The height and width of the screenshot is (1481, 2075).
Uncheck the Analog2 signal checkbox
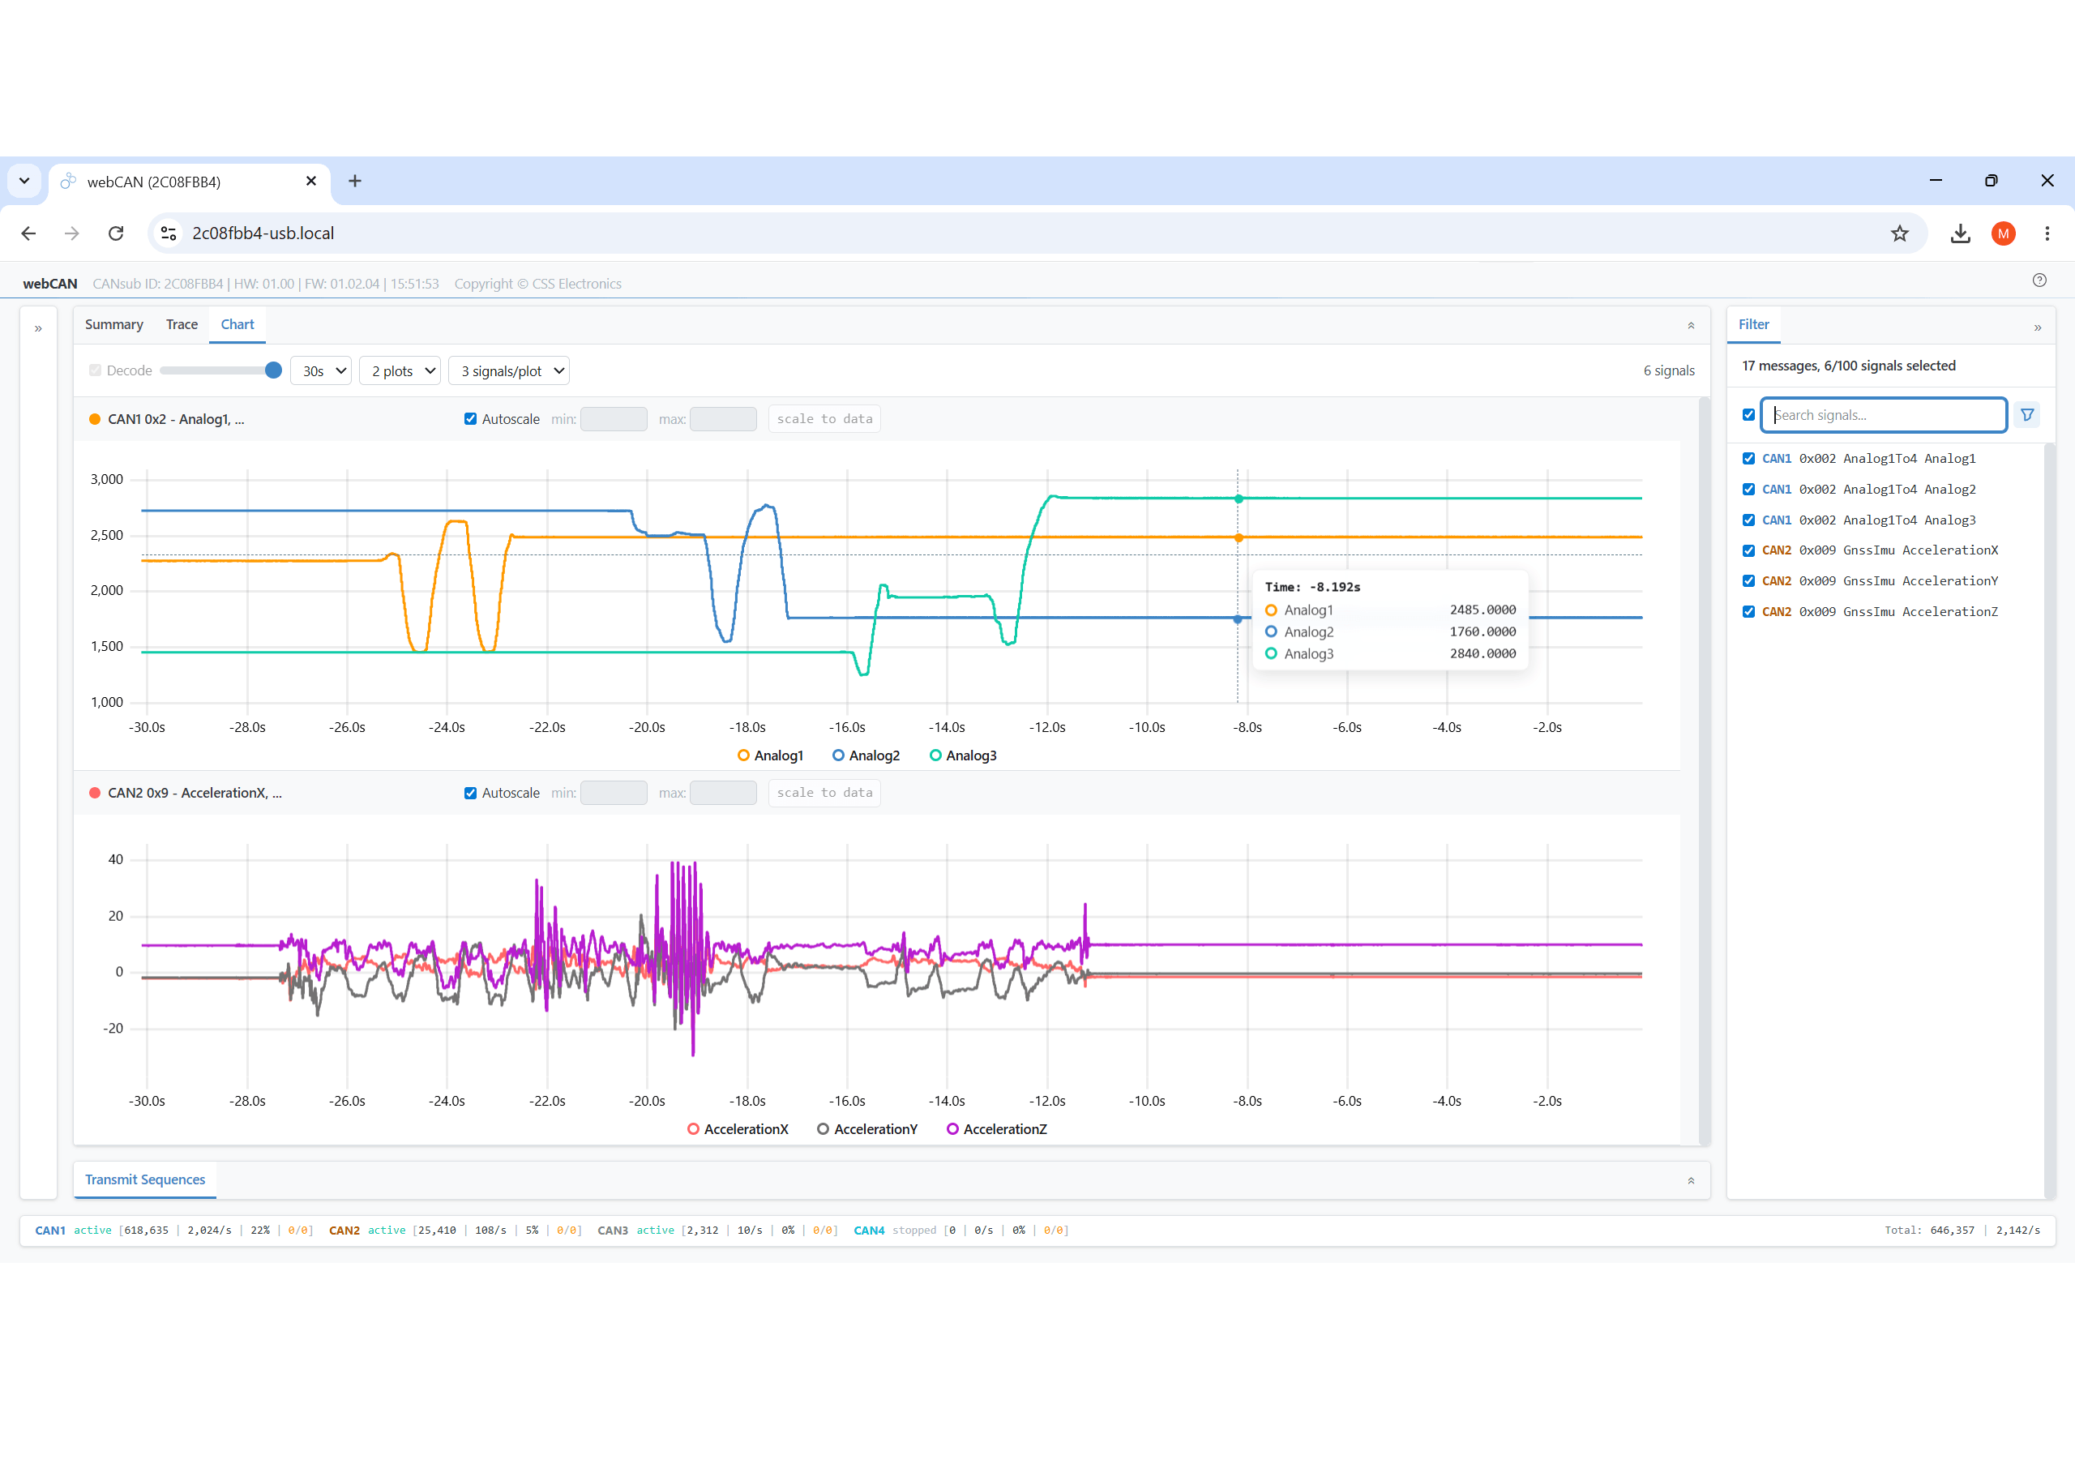[1748, 490]
